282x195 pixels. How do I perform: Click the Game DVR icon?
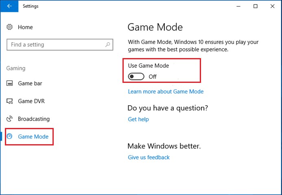[10, 101]
